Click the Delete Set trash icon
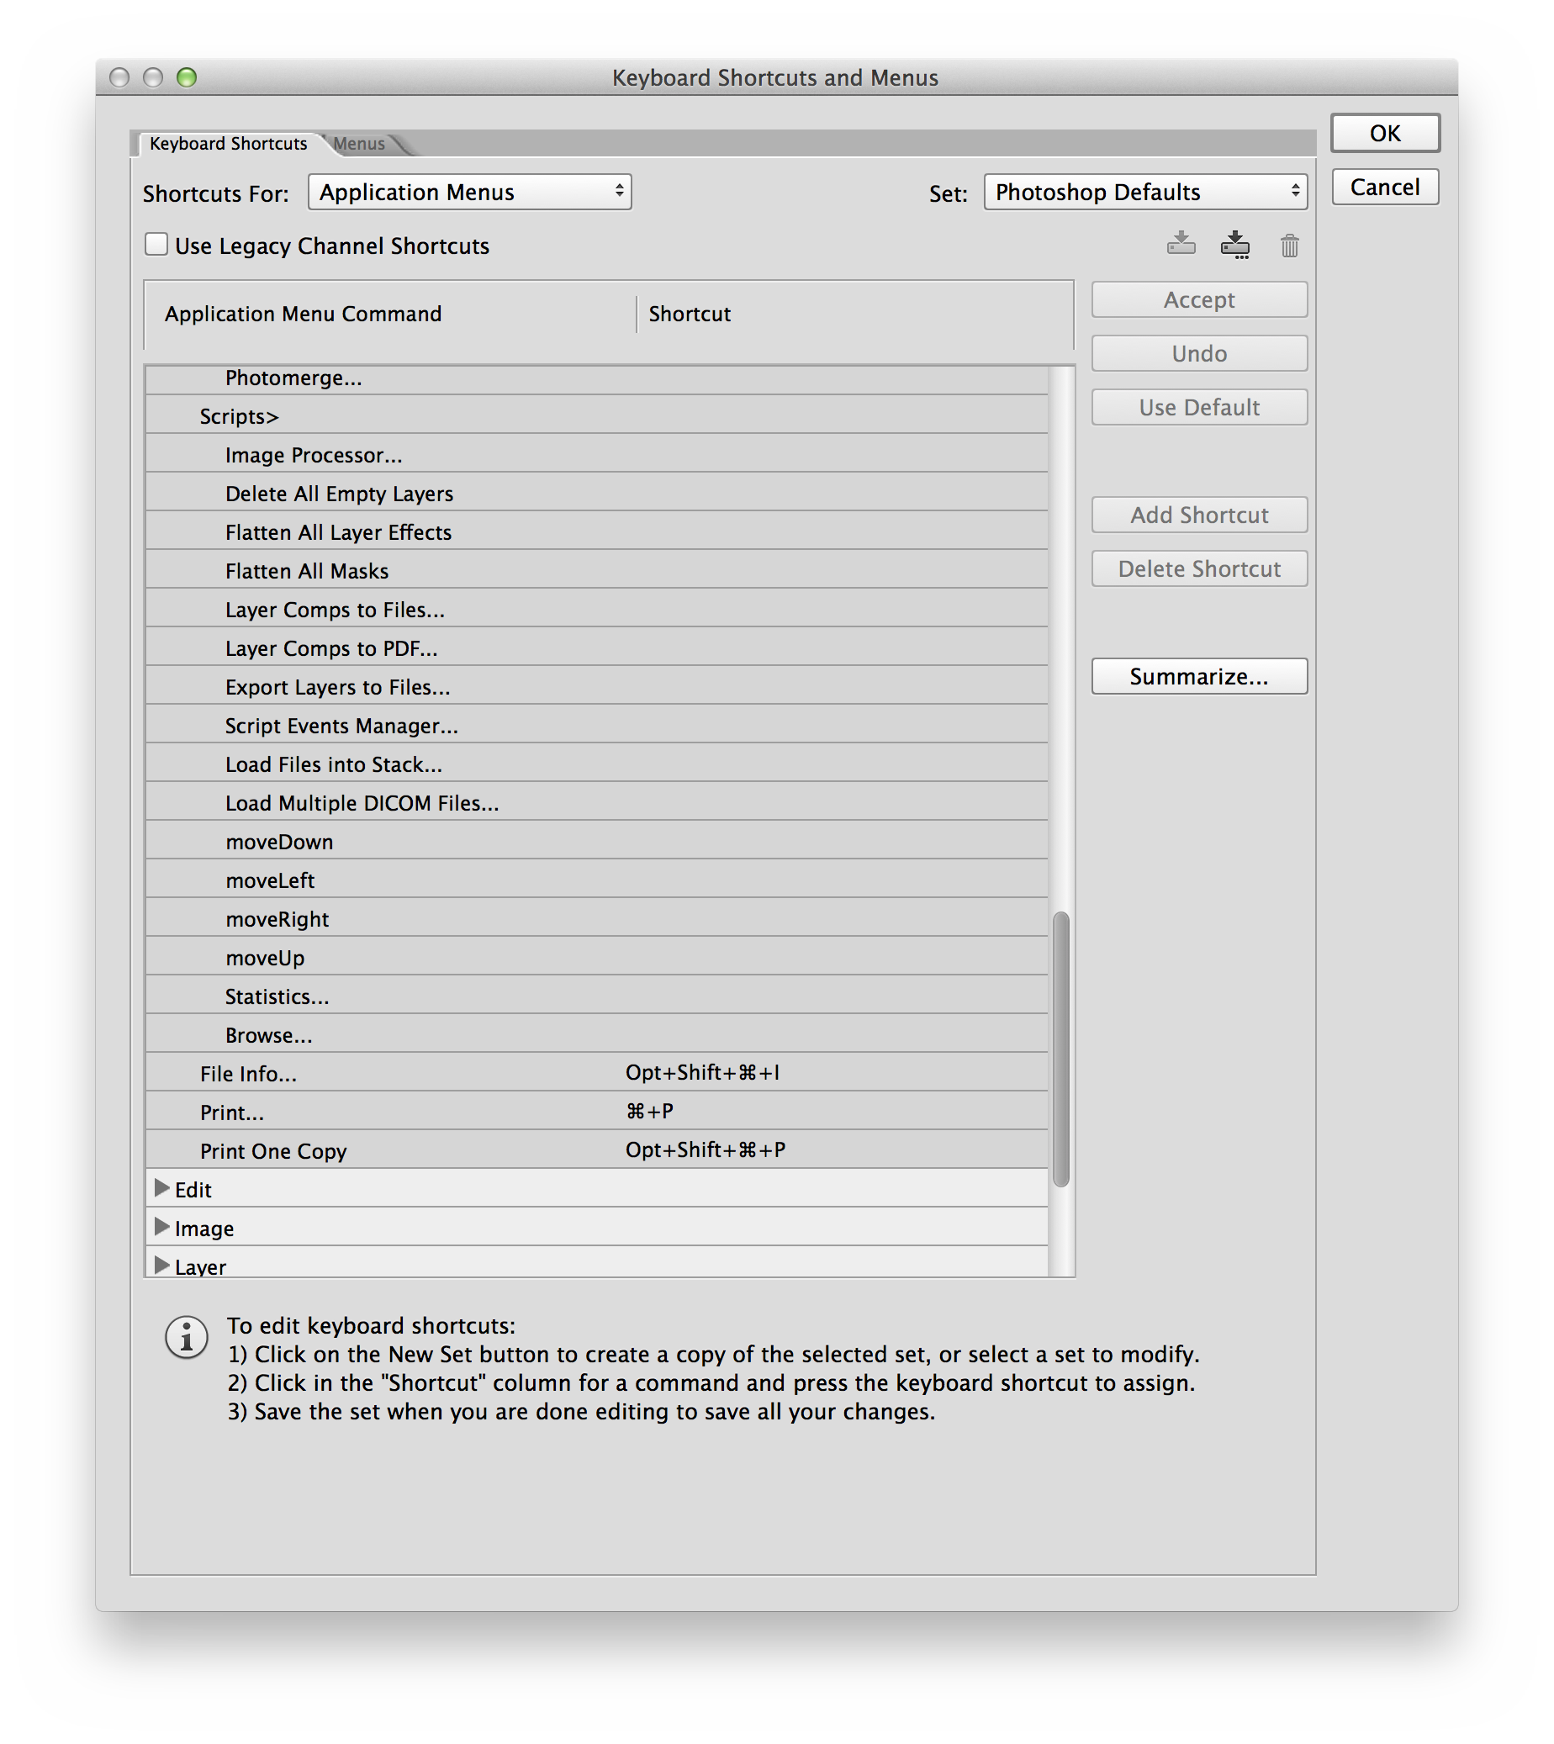Screen dimensions: 1554x1744 (1289, 245)
